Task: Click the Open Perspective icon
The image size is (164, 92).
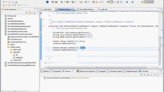Action: tap(142, 2)
